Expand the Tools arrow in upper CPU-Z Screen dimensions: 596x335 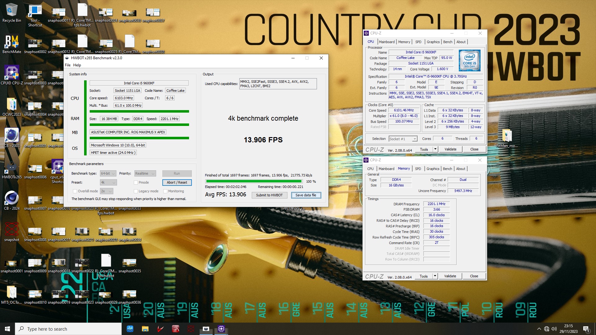point(435,149)
